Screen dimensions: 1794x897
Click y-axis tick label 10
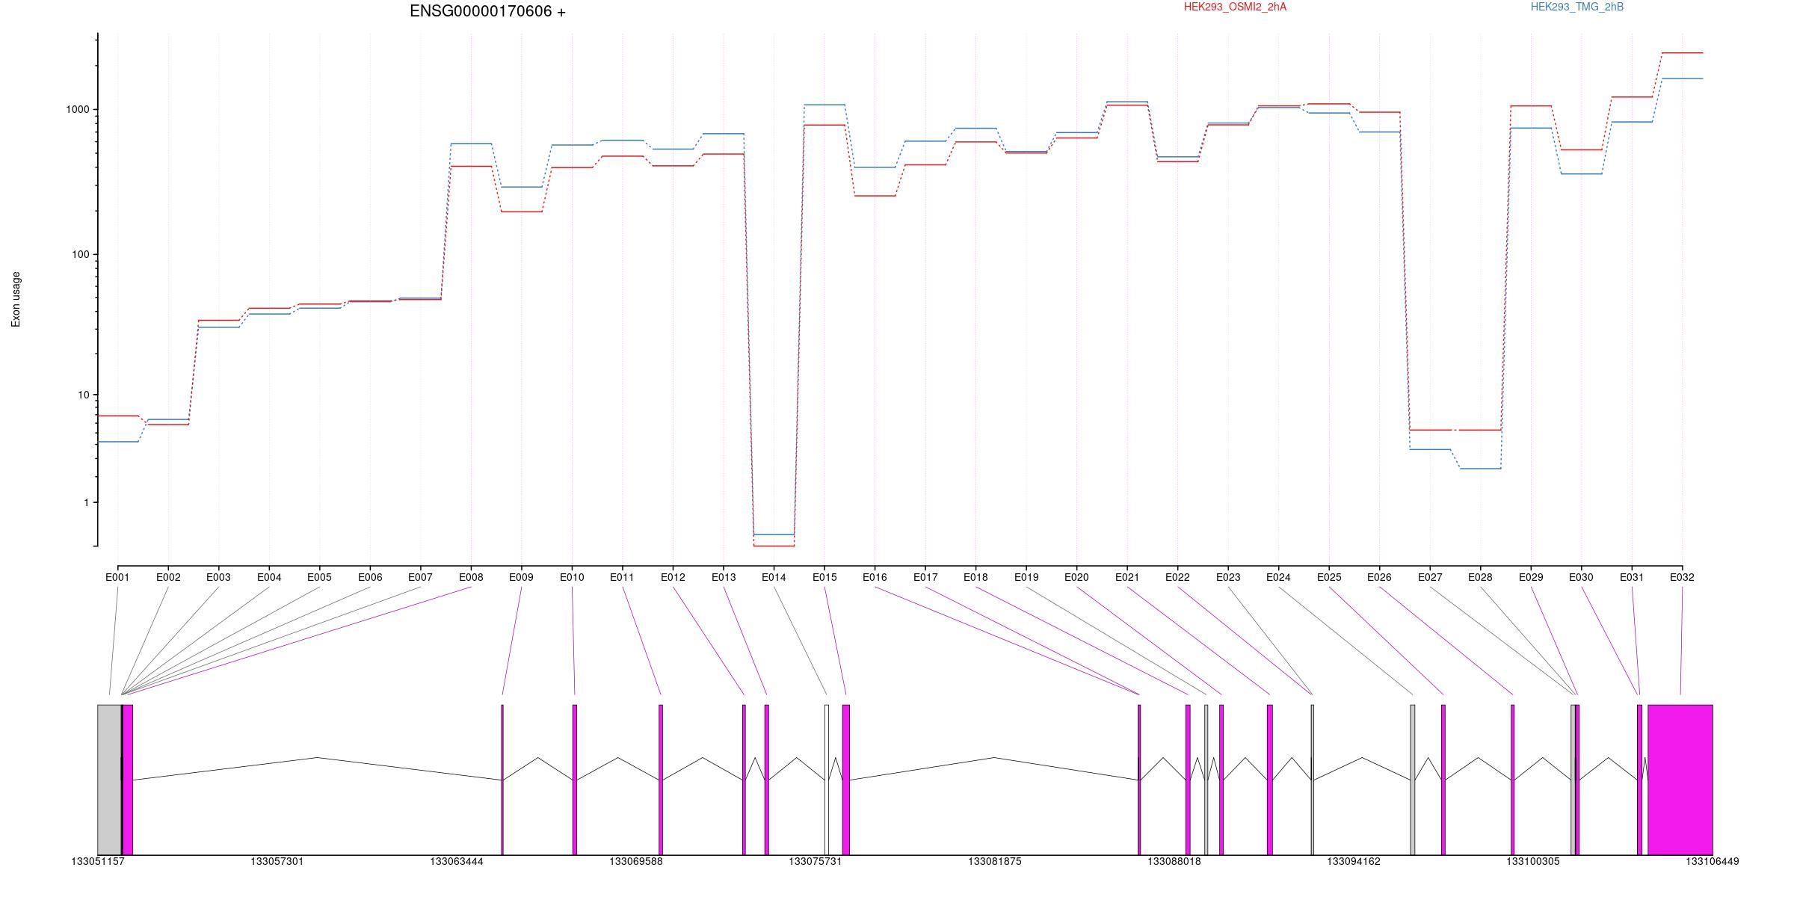[x=84, y=395]
